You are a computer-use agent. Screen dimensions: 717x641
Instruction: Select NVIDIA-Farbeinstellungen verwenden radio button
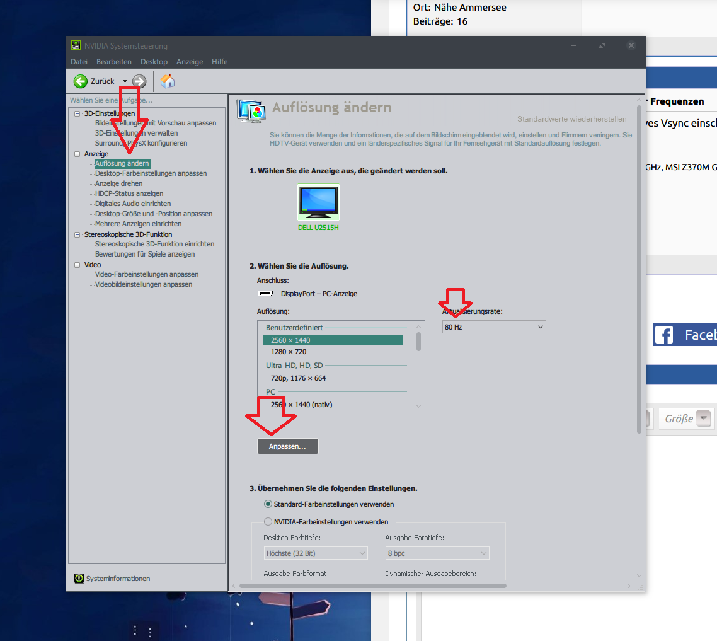[268, 522]
